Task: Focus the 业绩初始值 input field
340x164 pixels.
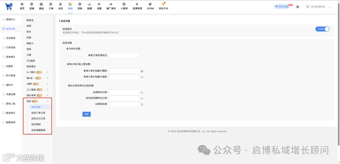Action: click(x=124, y=104)
